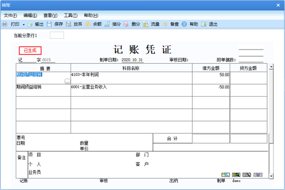The width and height of the screenshot is (285, 190).
Task: Click the 数量 quantity label
Action: [x=84, y=143]
